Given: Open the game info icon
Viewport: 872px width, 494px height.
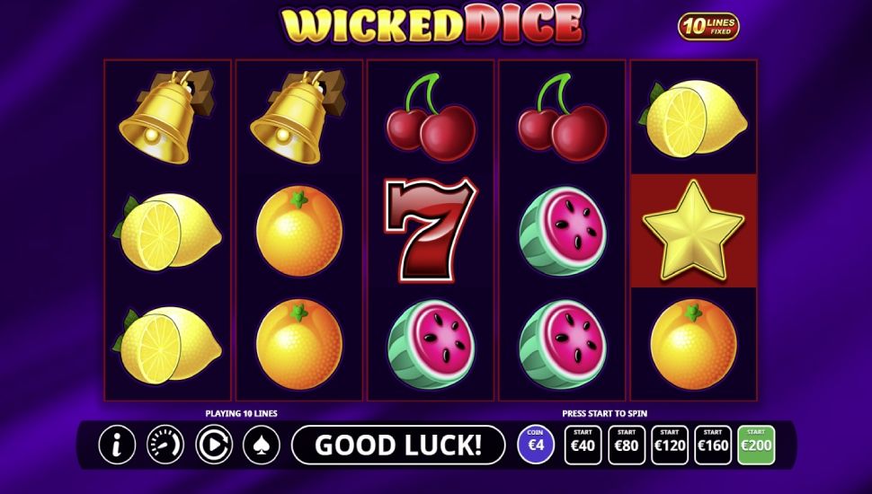Looking at the screenshot, I should [x=117, y=445].
